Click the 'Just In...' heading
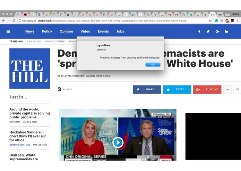 click(18, 97)
